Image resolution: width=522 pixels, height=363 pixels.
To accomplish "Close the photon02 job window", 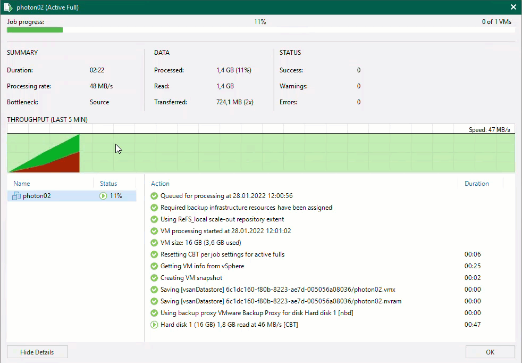I will (513, 7).
